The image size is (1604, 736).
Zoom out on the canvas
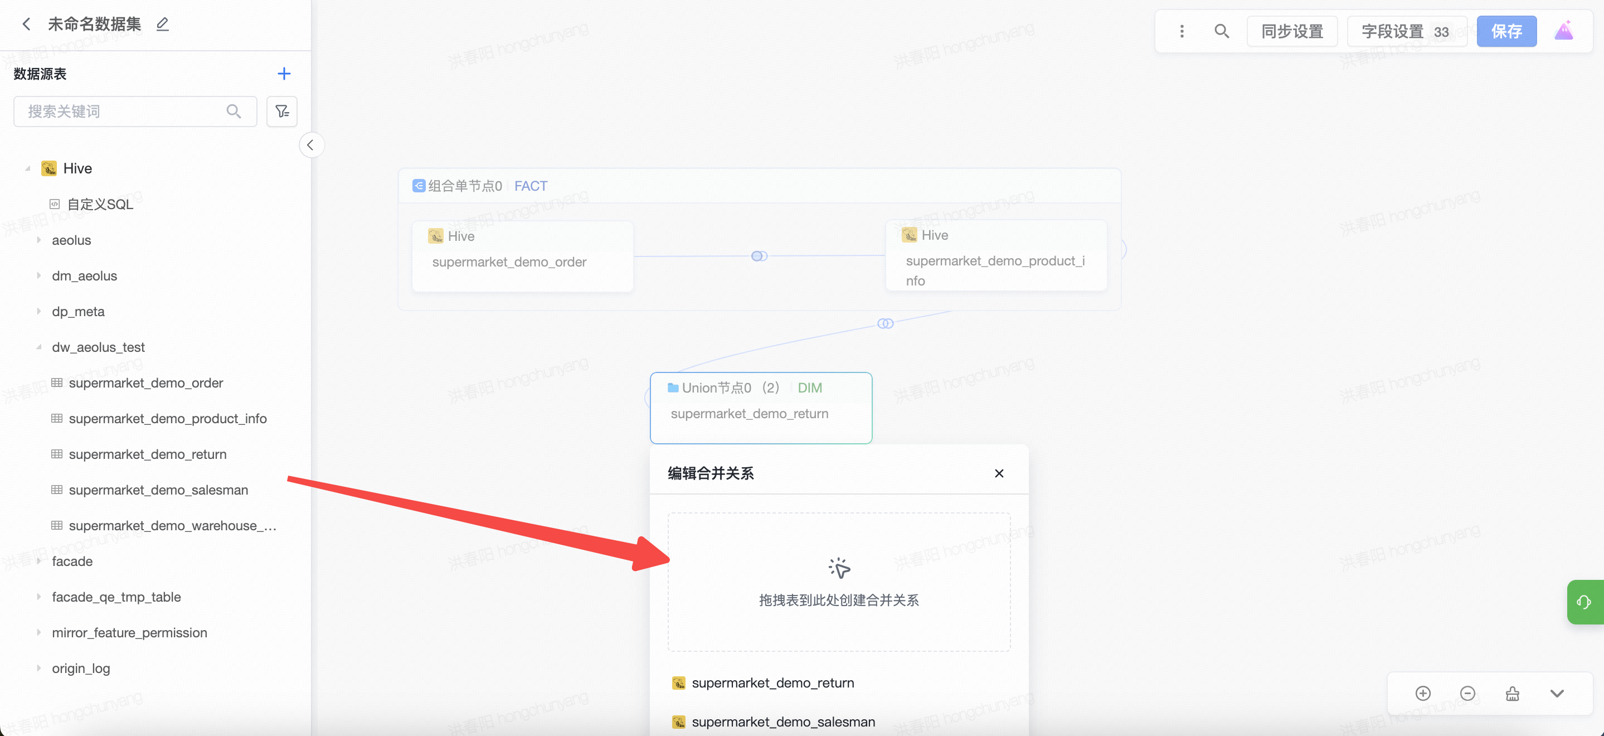(x=1467, y=694)
